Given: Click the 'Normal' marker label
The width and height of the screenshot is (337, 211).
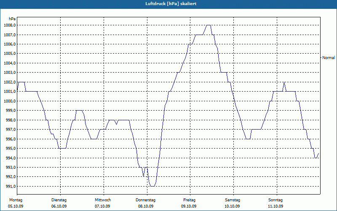Looking at the screenshot, I should tap(329, 58).
